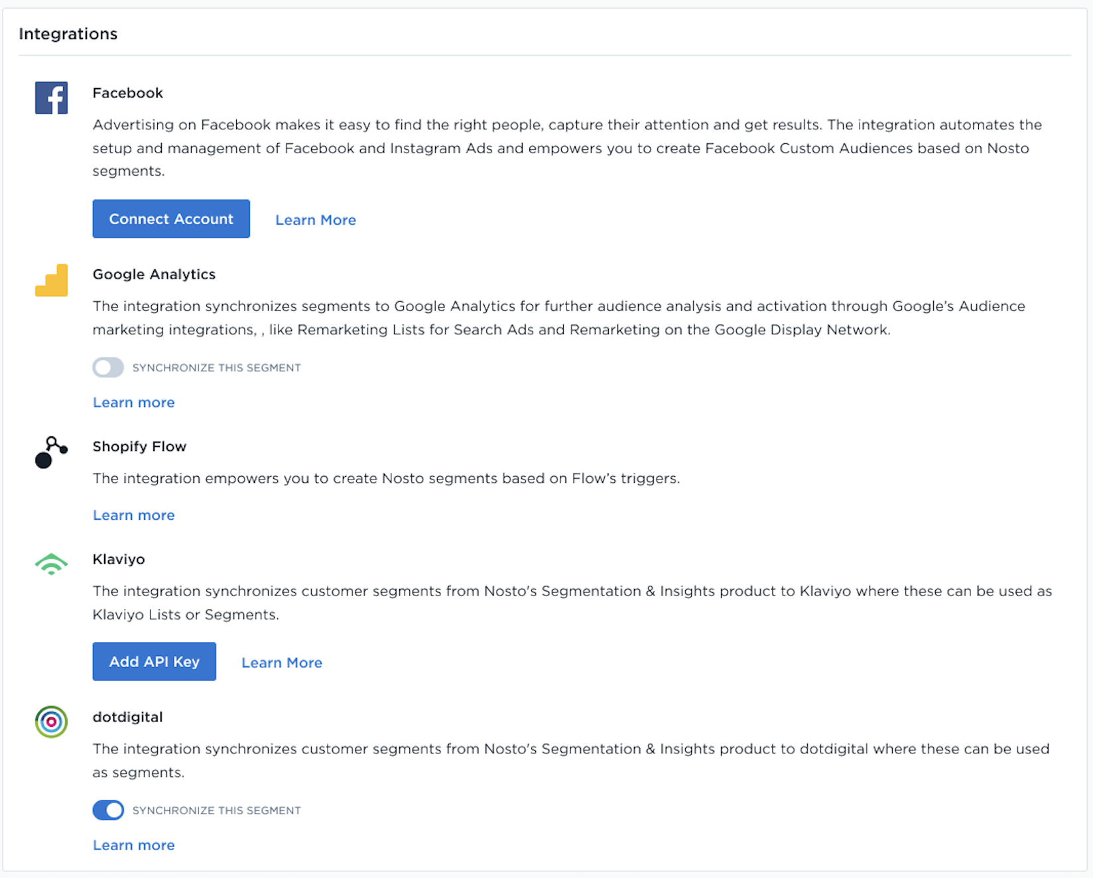
Task: Disable dotdigital synchronize this segment toggle
Action: [108, 810]
